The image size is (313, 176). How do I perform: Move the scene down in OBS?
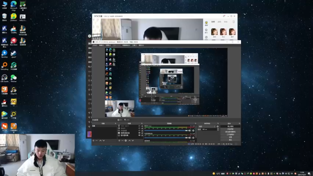tap(104, 141)
